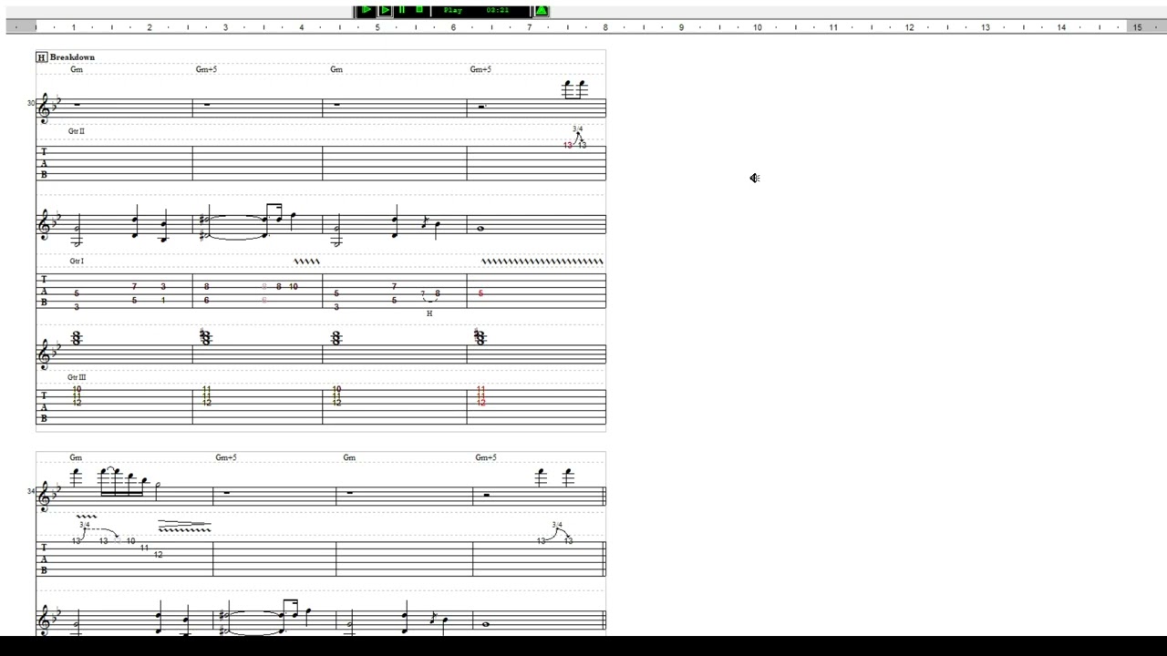Click the first 'Gm+5' chord label in bar 30 system
Viewport: 1167px width, 656px height.
pyautogui.click(x=207, y=69)
